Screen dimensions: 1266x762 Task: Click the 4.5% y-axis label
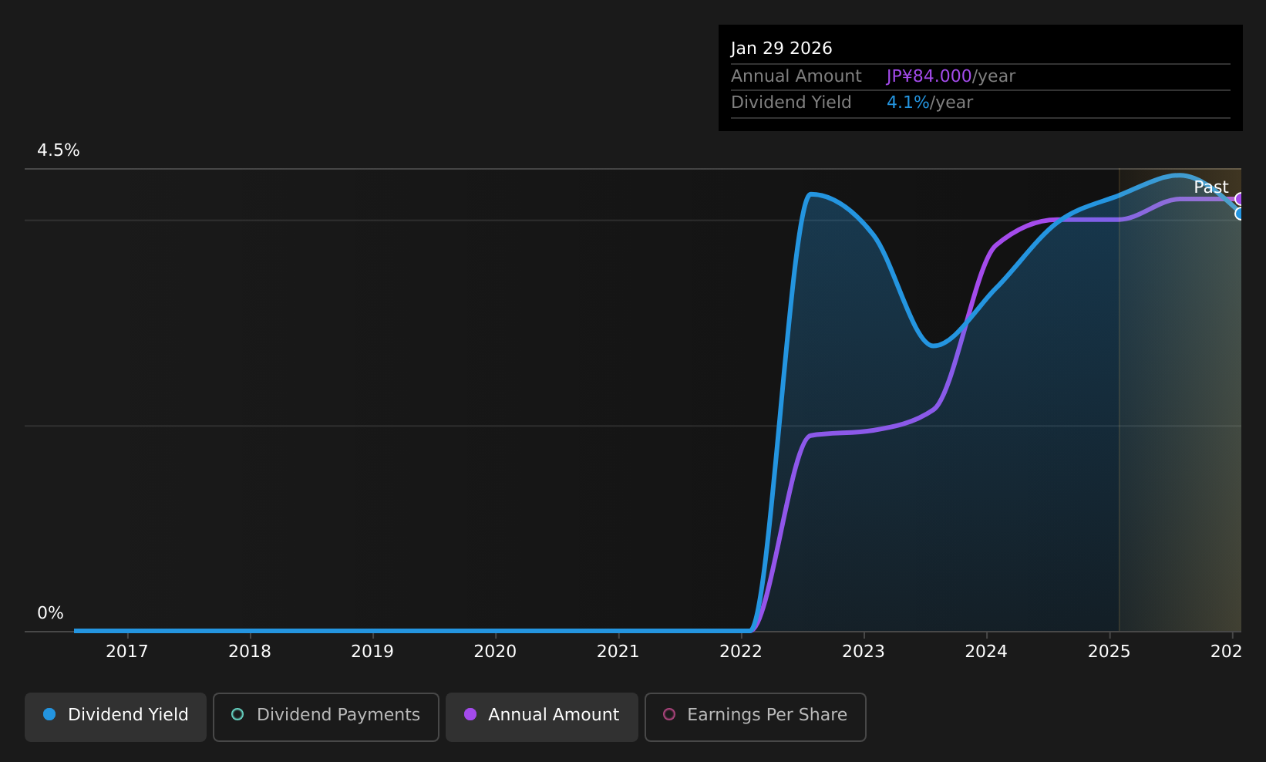coord(59,150)
